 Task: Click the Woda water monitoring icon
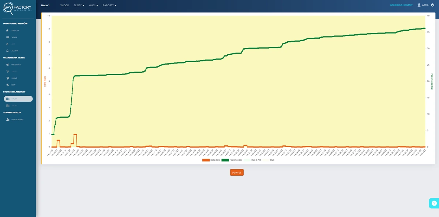pos(8,37)
